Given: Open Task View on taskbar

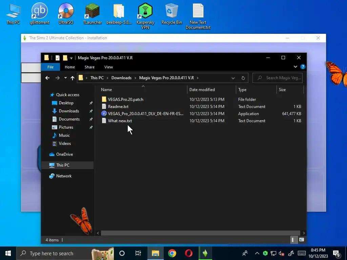Looking at the screenshot, I should 138,253.
